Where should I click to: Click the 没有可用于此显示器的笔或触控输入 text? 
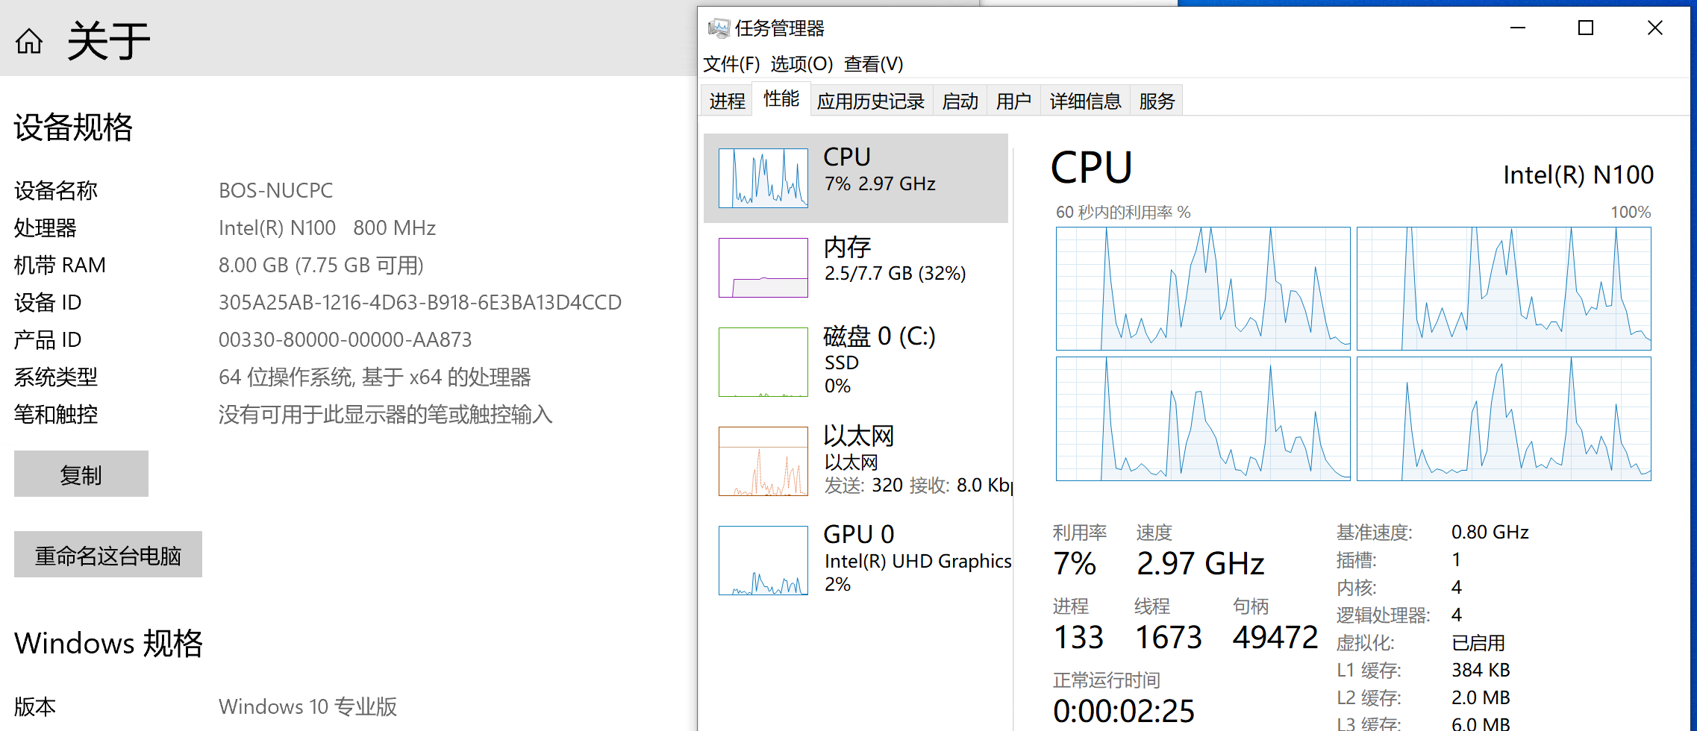coord(386,414)
